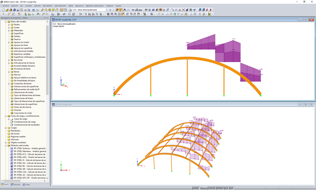Toggle FORZC in the status bar
The width and height of the screenshot is (316, 190).
(196, 188)
